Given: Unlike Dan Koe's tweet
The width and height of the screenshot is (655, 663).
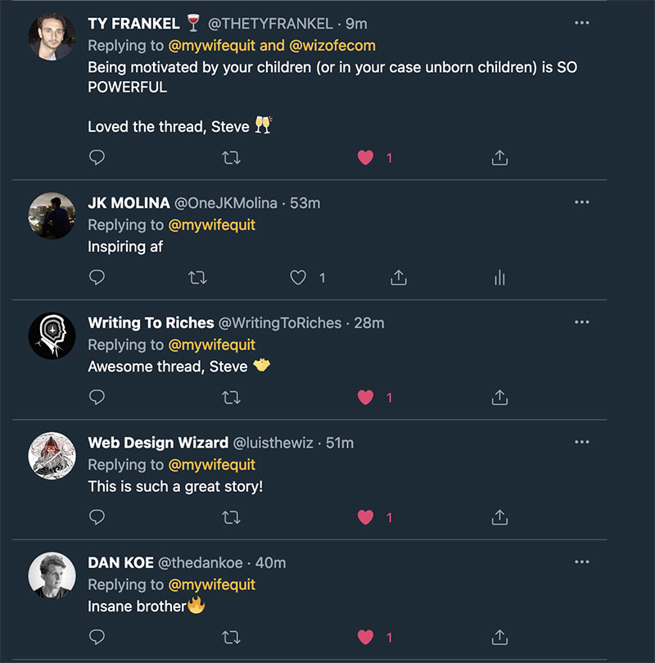Looking at the screenshot, I should pyautogui.click(x=364, y=636).
